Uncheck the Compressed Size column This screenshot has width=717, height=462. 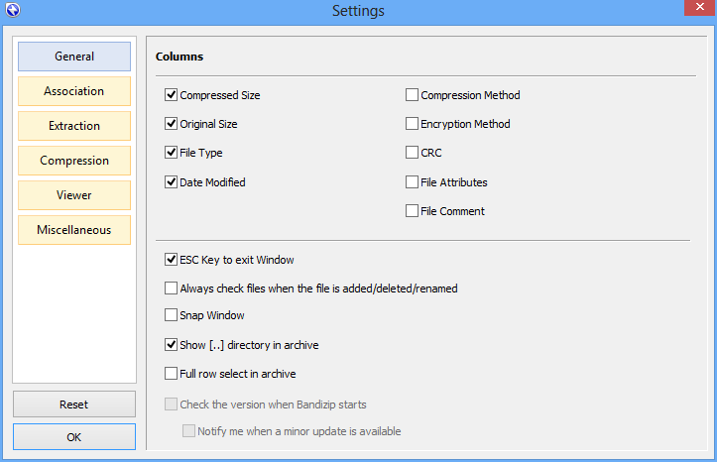(x=172, y=96)
